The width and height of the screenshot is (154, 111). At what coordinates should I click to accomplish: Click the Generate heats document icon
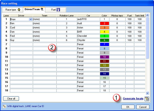tap(147, 99)
